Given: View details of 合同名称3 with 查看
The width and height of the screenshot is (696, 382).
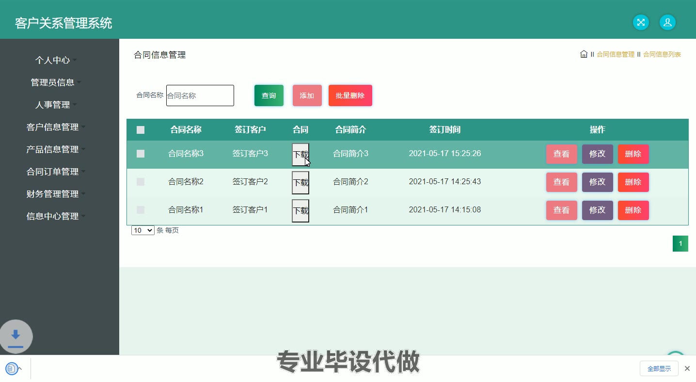Looking at the screenshot, I should (x=562, y=154).
